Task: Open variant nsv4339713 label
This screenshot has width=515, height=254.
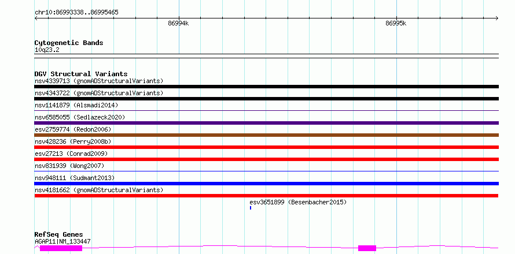Action: [99, 81]
